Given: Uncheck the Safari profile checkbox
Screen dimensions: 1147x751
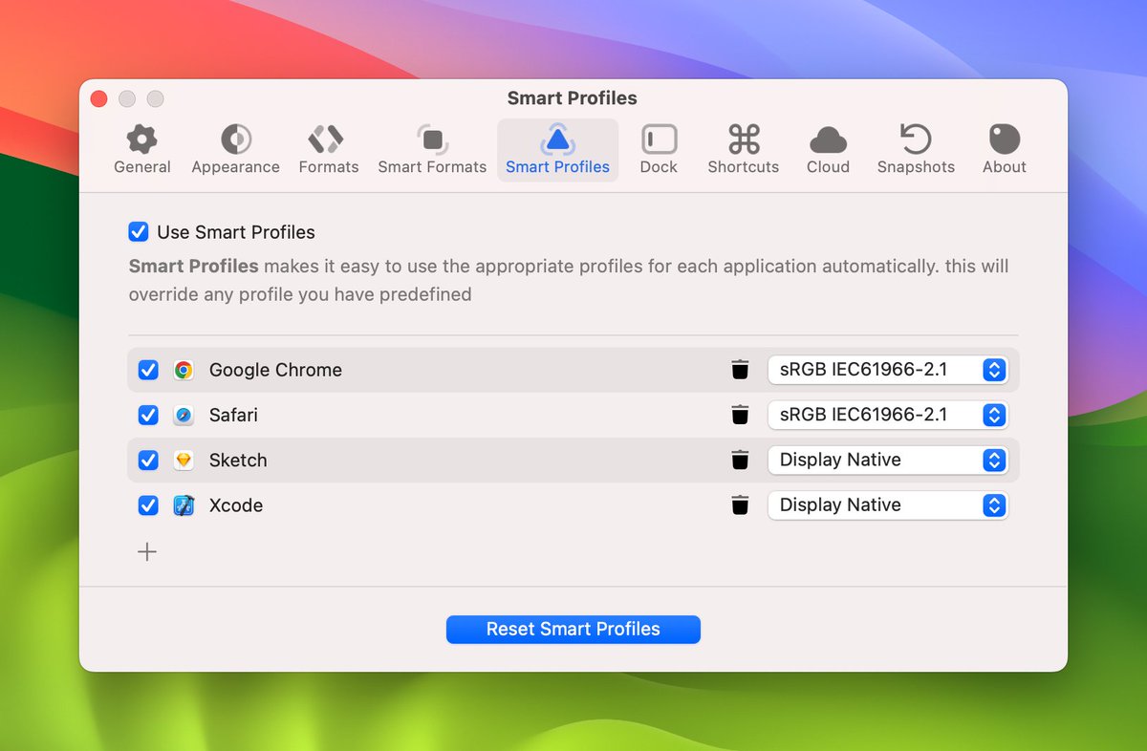Looking at the screenshot, I should (148, 415).
